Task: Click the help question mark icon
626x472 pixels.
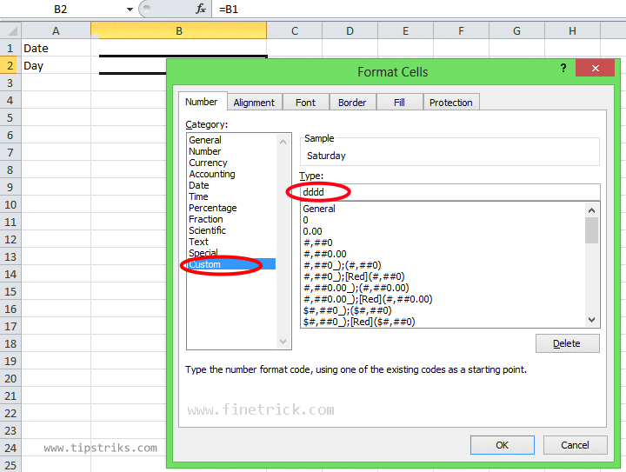Action: coord(563,68)
